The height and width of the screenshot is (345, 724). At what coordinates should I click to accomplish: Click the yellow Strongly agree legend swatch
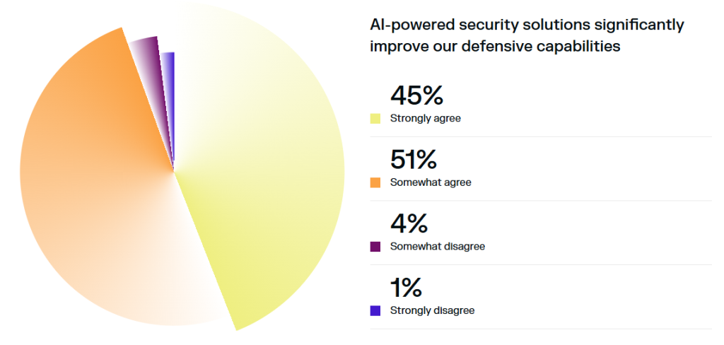(x=375, y=119)
